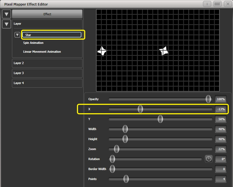Click the highlighted X position slider

click(x=141, y=109)
